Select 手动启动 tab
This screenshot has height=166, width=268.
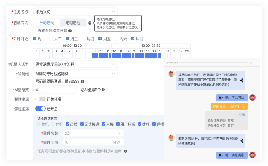[47, 23]
